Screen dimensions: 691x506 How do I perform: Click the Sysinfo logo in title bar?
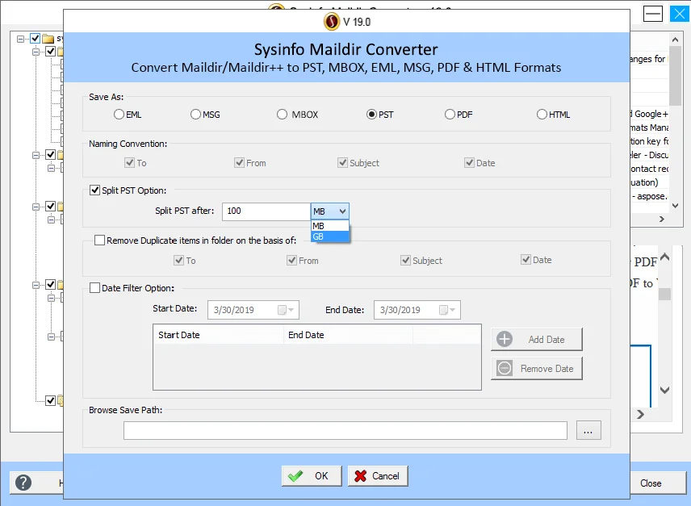pos(332,21)
